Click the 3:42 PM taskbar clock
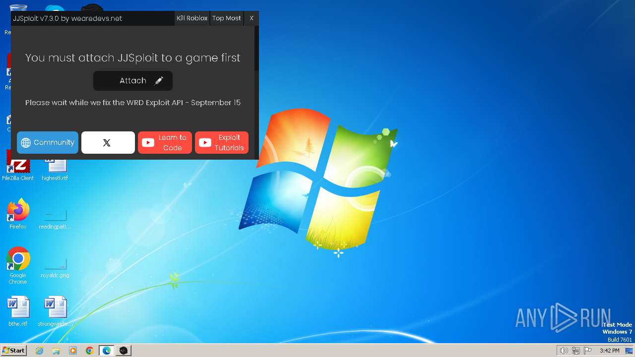Image resolution: width=635 pixels, height=357 pixels. tap(609, 351)
